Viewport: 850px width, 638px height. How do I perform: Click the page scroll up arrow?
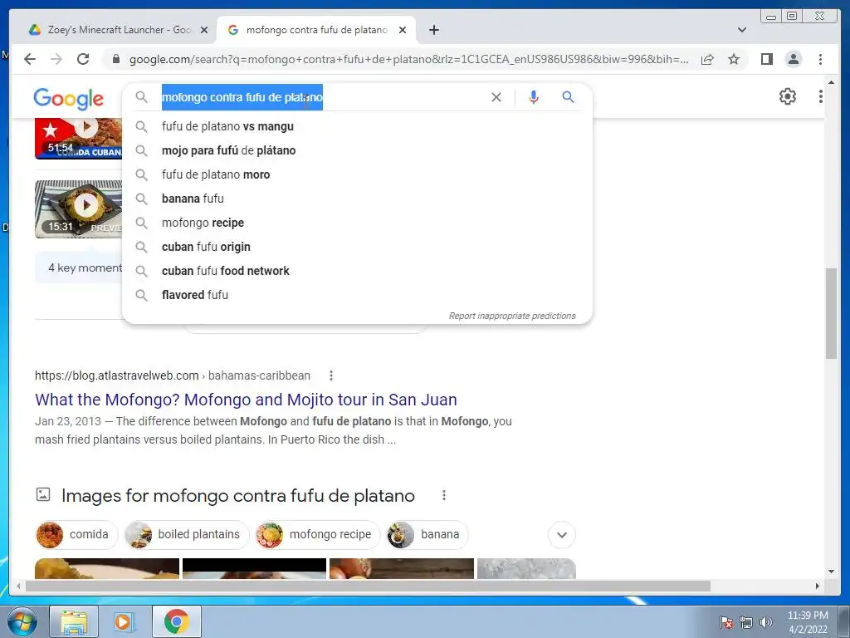[831, 82]
